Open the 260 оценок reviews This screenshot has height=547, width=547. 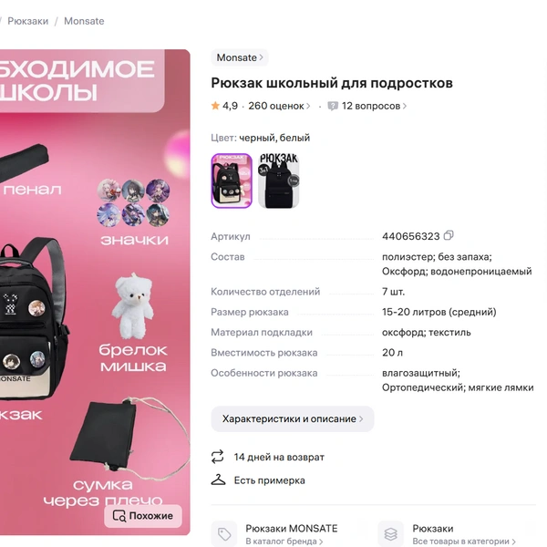pos(279,106)
